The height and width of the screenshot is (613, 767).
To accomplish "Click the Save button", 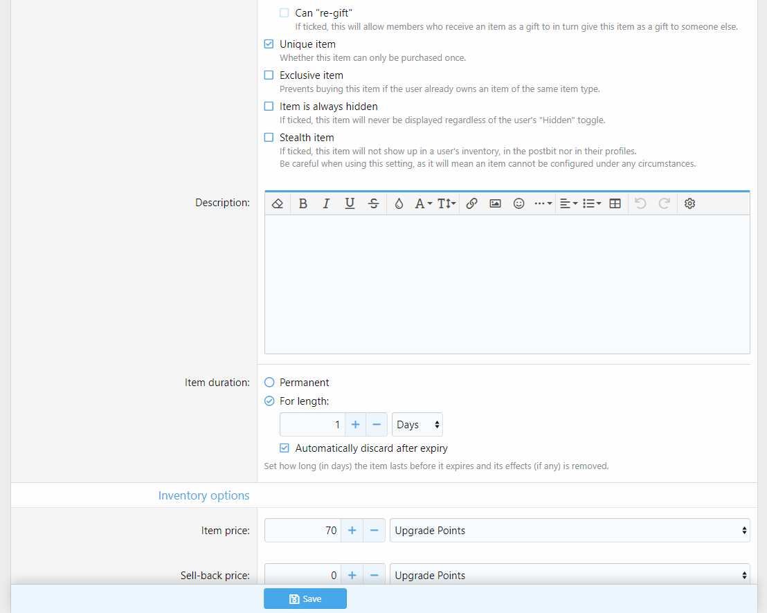I will [305, 599].
